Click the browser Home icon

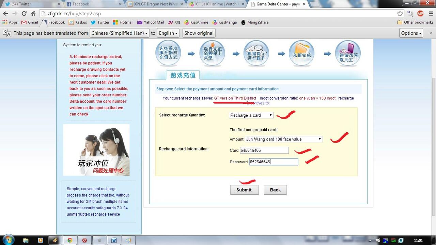pyautogui.click(x=33, y=14)
